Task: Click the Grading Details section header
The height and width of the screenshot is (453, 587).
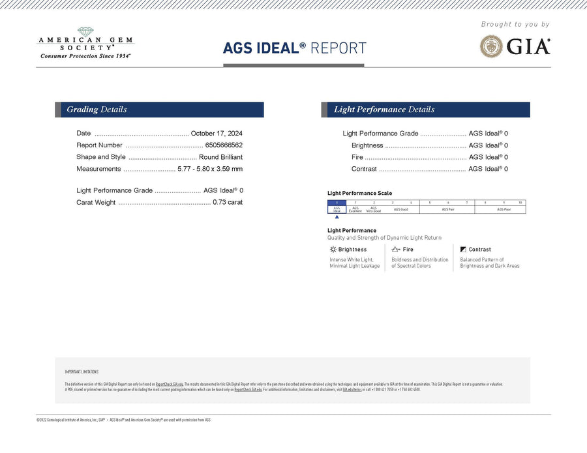Action: (x=160, y=110)
